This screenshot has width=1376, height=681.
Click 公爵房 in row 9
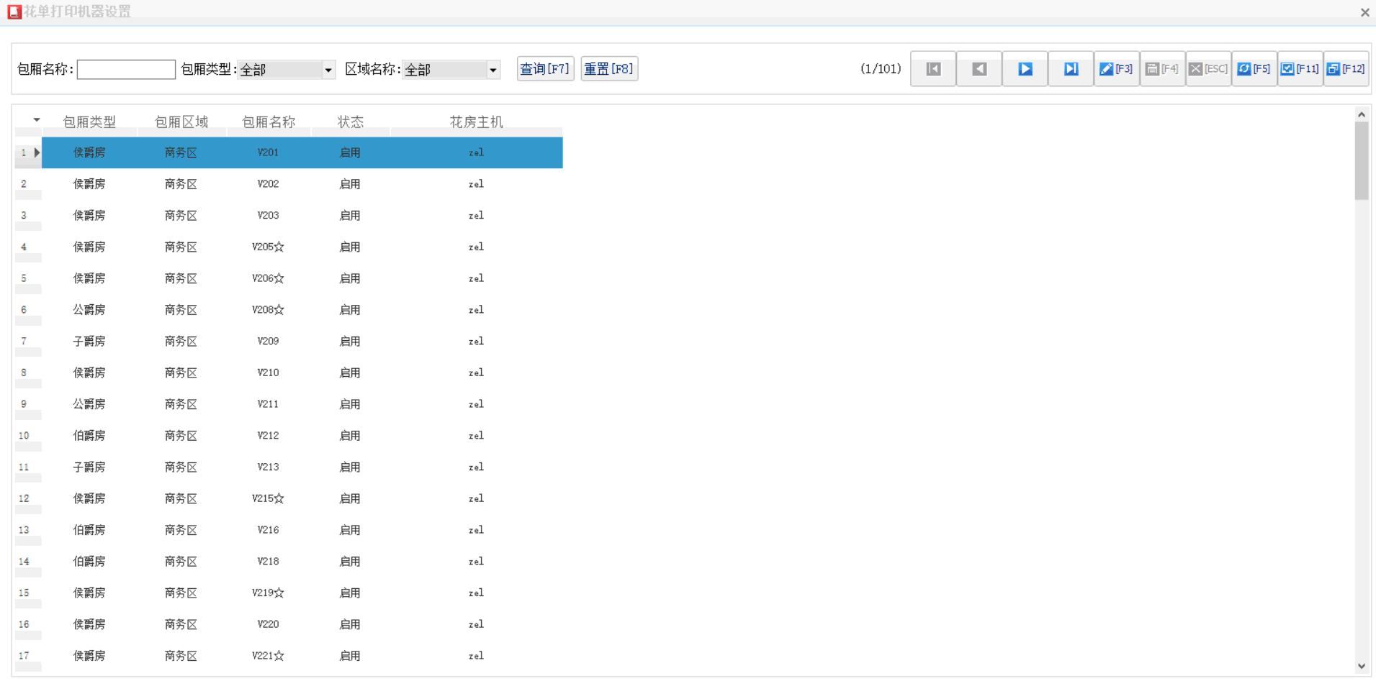89,404
